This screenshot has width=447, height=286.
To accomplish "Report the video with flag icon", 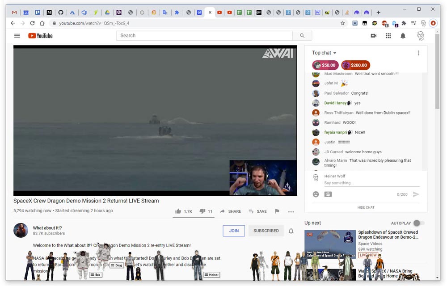I will (277, 211).
